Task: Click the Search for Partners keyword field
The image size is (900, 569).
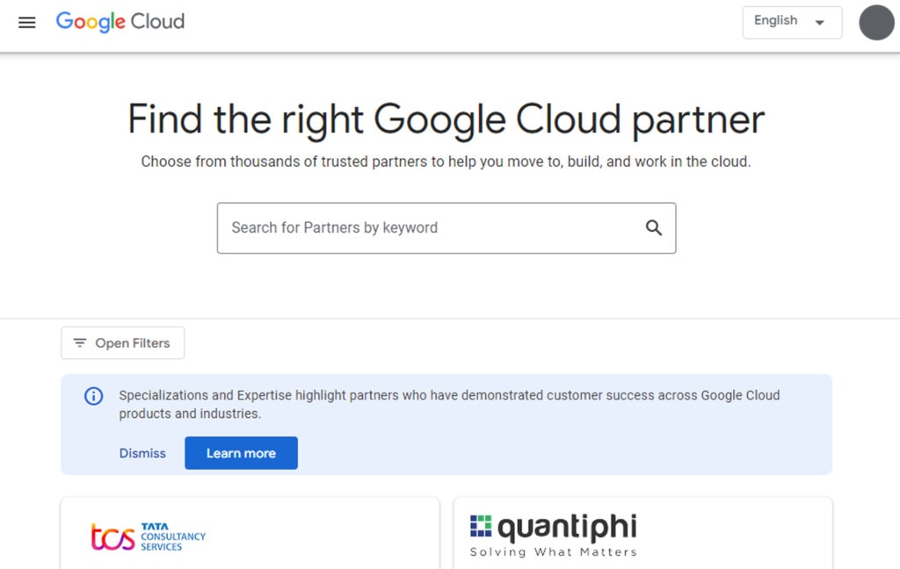Action: 446,227
